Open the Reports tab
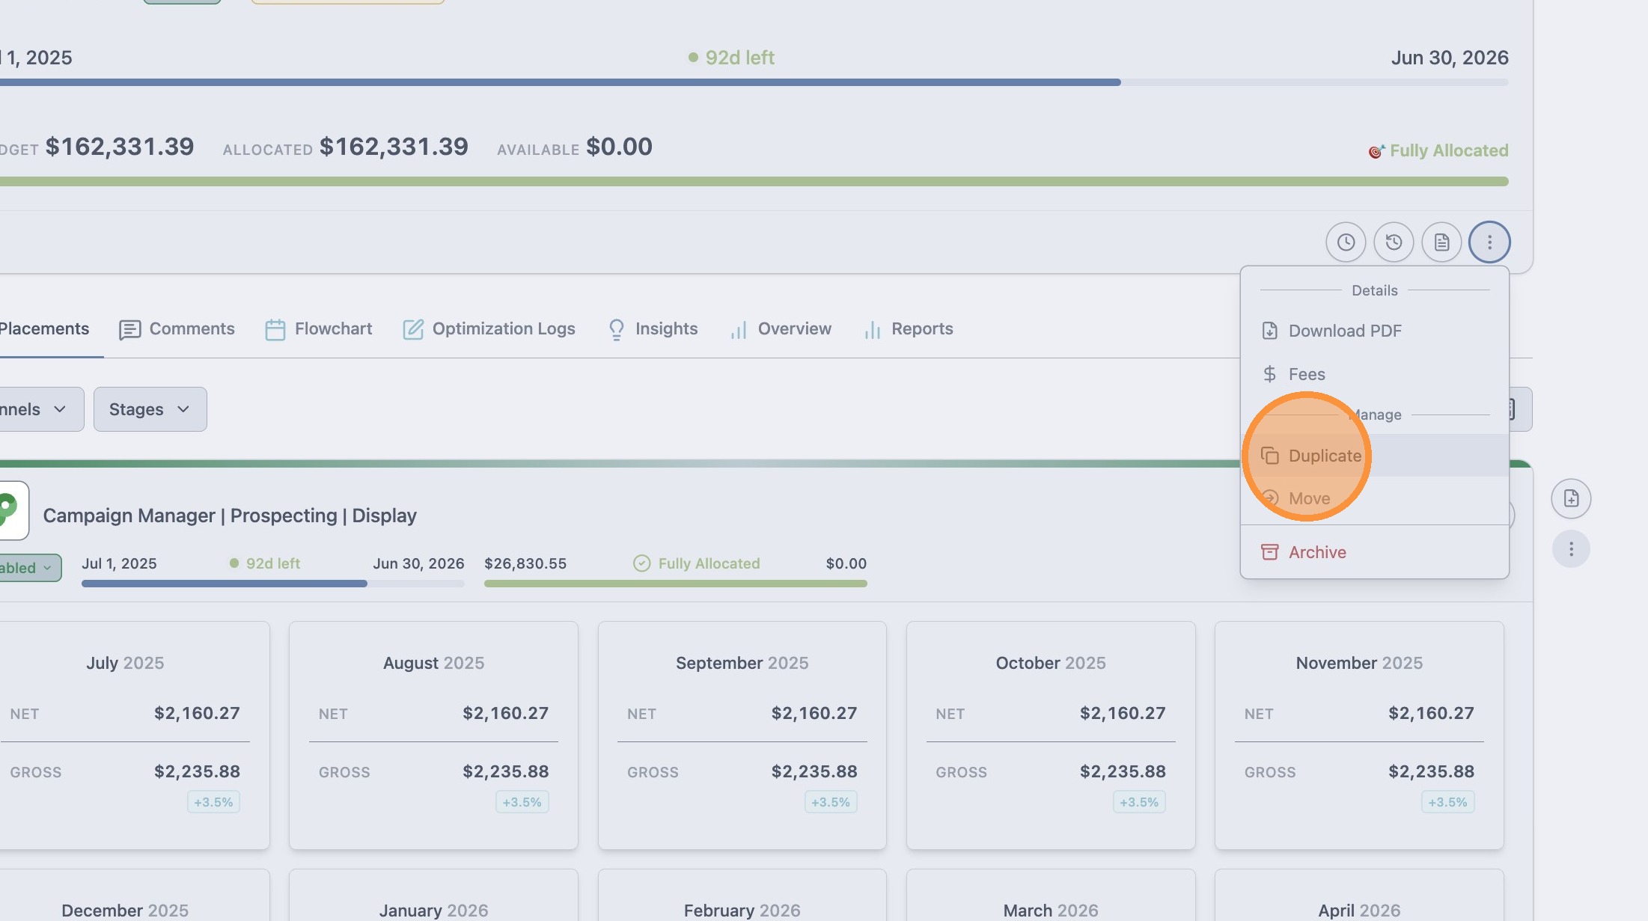The width and height of the screenshot is (1648, 921). pyautogui.click(x=908, y=329)
